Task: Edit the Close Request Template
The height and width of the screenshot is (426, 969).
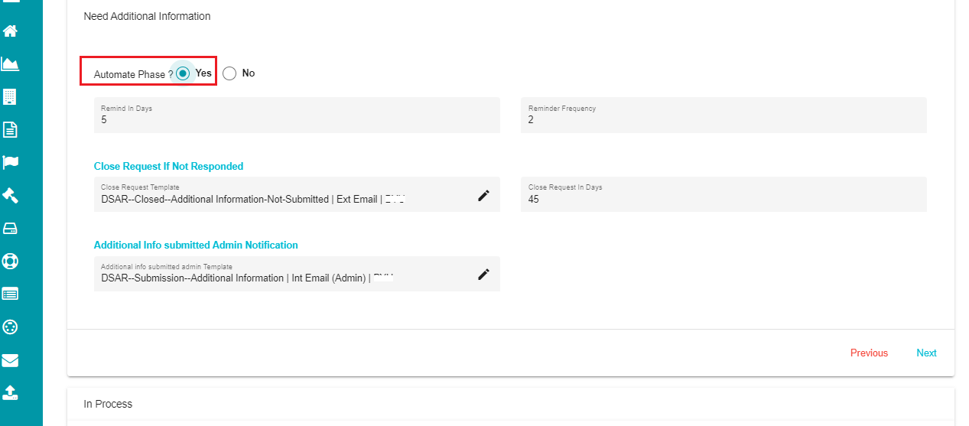Action: coord(483,196)
